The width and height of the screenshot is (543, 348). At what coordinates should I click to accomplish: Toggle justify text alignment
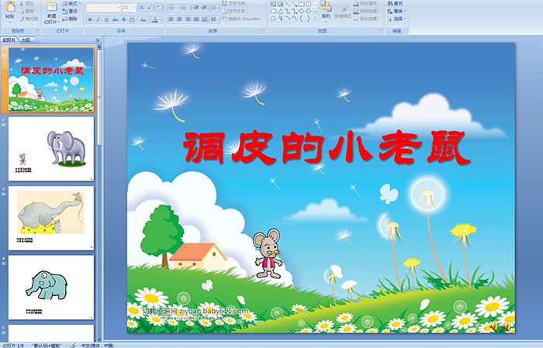coord(196,19)
